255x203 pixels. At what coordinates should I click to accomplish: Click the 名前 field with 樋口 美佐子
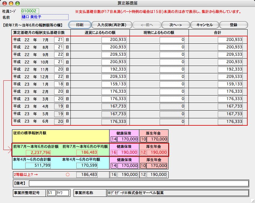pyautogui.click(x=45, y=17)
